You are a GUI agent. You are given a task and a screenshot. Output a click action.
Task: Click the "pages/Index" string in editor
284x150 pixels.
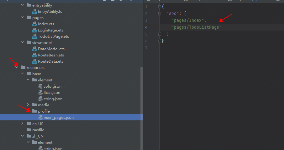(188, 20)
